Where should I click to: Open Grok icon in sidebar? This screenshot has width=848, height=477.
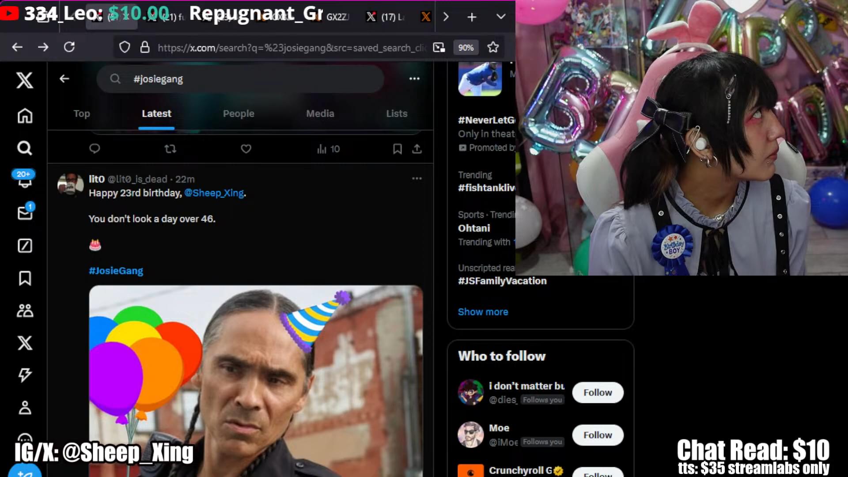(x=25, y=246)
